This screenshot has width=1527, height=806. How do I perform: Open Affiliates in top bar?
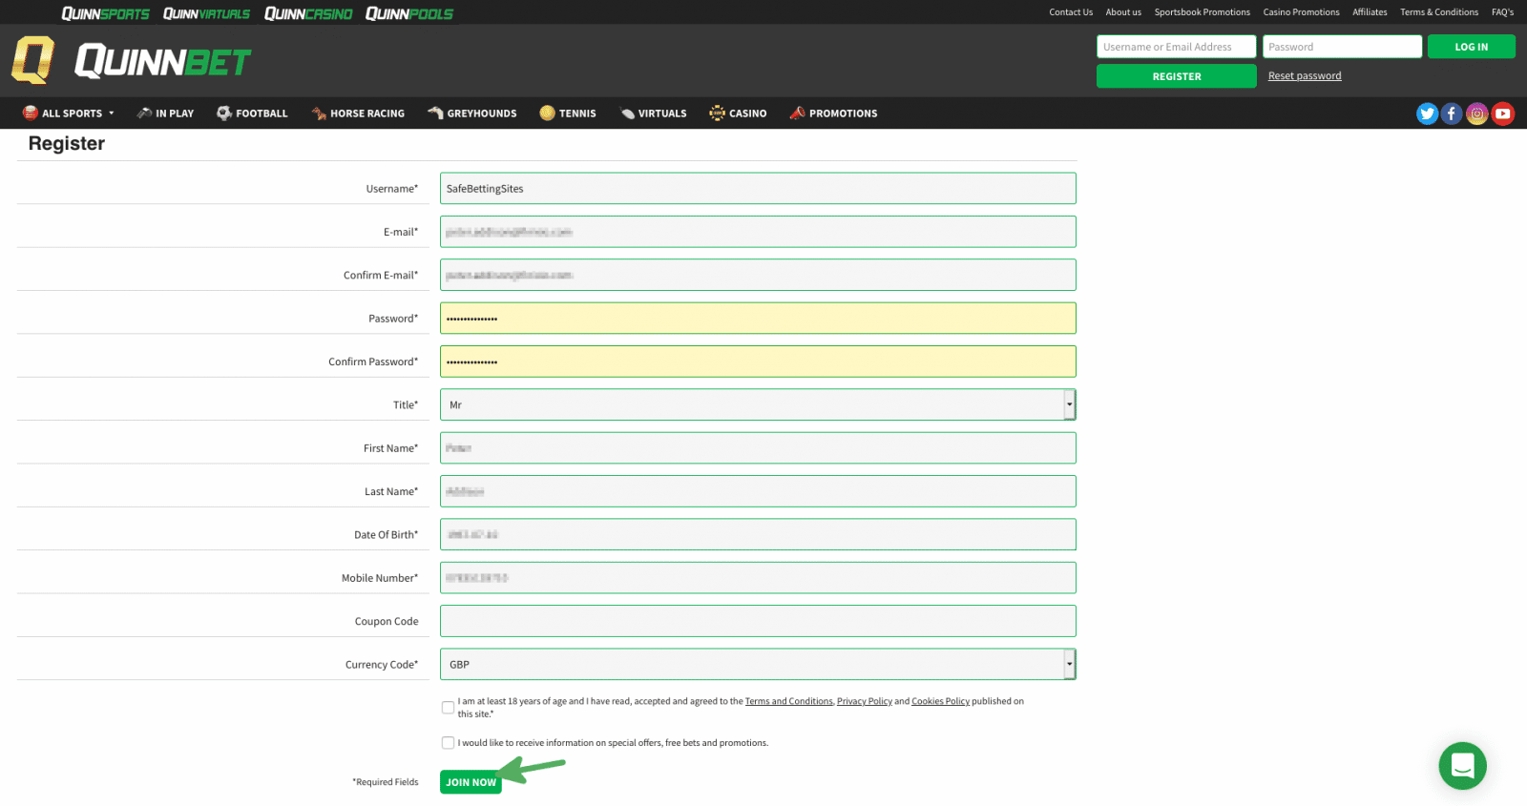click(1370, 12)
